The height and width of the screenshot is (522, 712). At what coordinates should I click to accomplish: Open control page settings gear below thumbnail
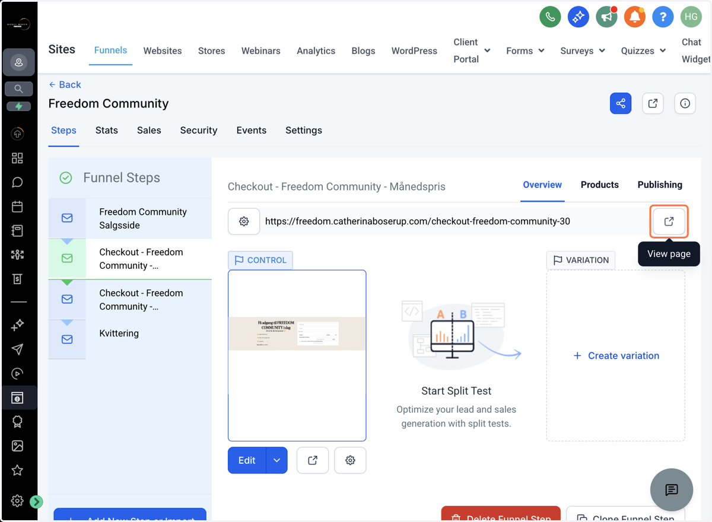(350, 460)
